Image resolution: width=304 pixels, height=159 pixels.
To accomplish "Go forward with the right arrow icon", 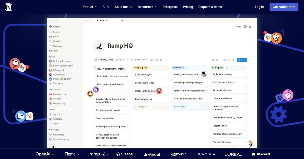I will [91, 20].
